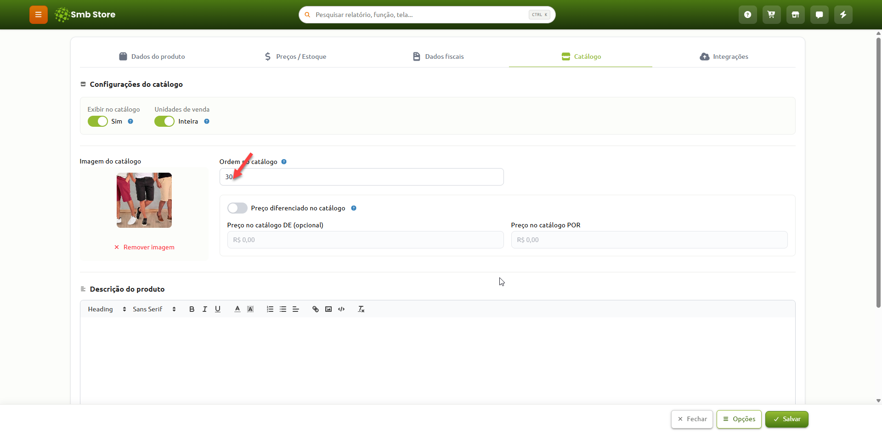Switch to Preços / Estoque tab
Image resolution: width=882 pixels, height=434 pixels.
(295, 56)
